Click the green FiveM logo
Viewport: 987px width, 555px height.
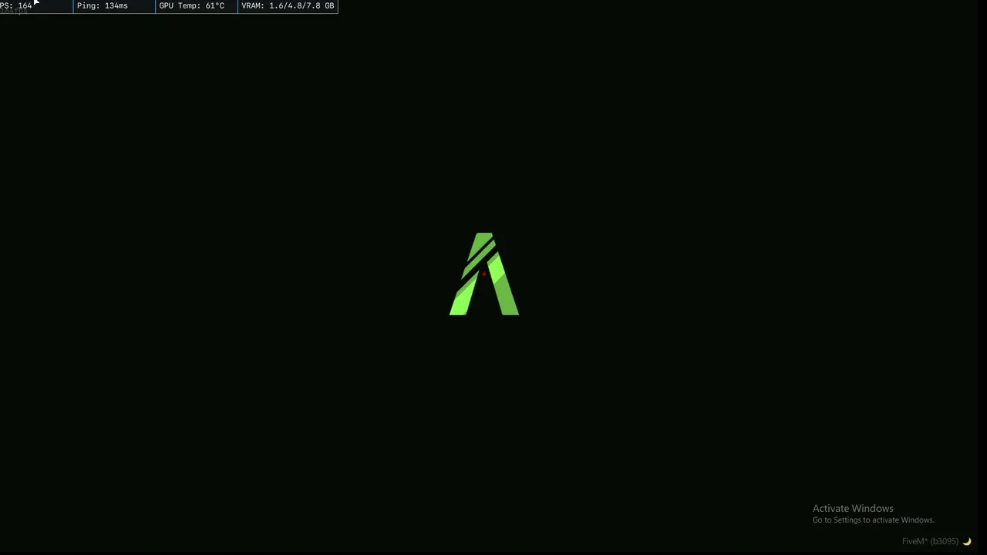(x=484, y=274)
